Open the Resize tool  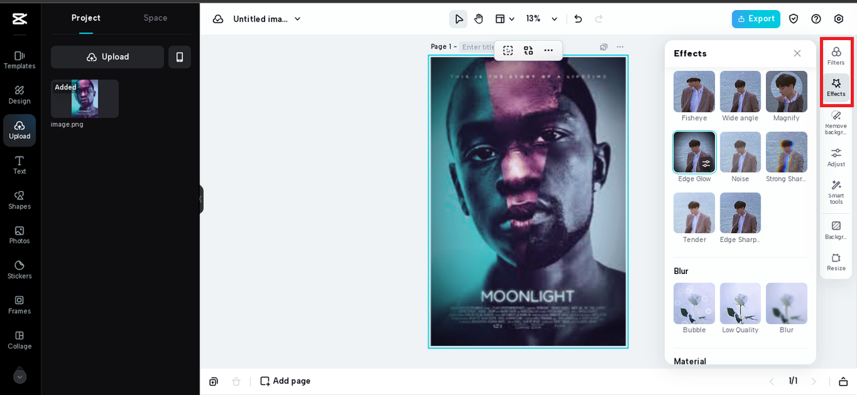pyautogui.click(x=836, y=261)
